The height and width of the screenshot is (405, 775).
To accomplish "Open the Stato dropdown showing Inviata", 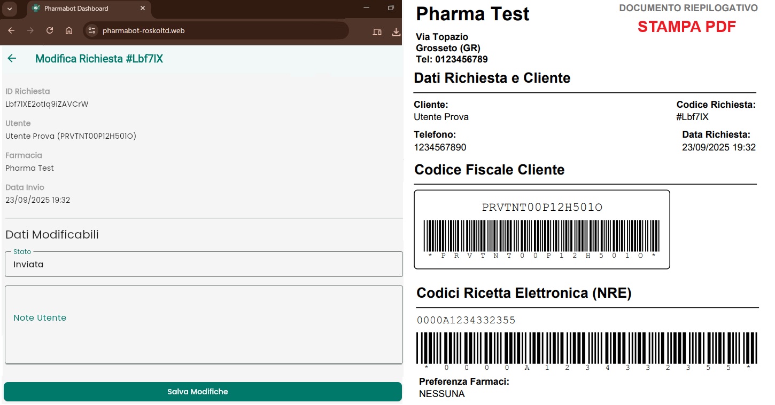I will point(203,264).
